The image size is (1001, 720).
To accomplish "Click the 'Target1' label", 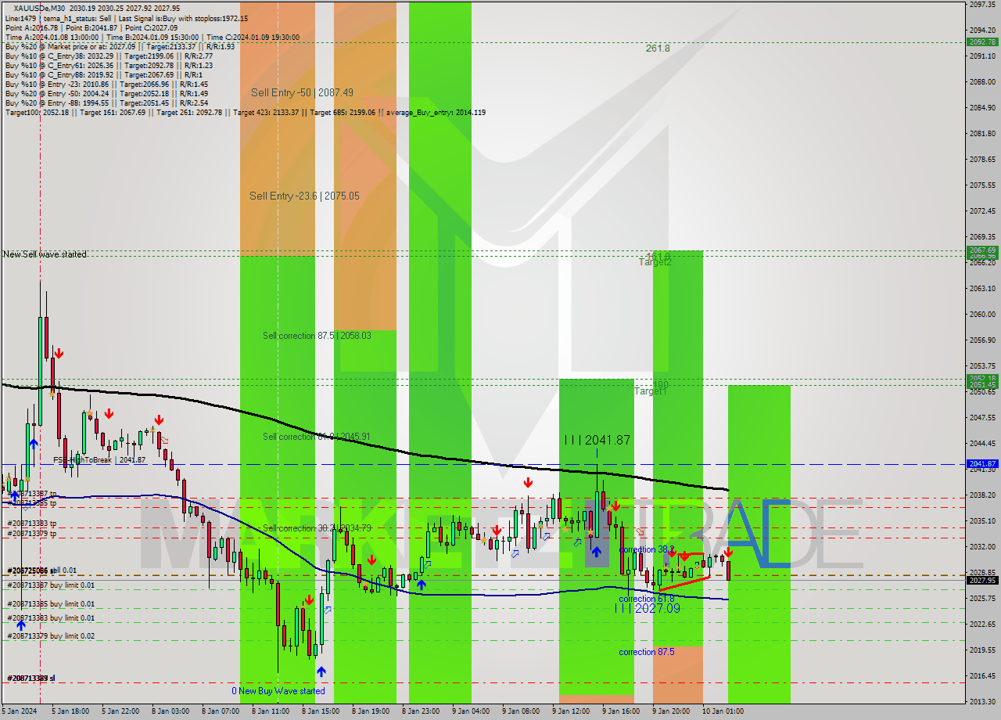I will (x=651, y=391).
